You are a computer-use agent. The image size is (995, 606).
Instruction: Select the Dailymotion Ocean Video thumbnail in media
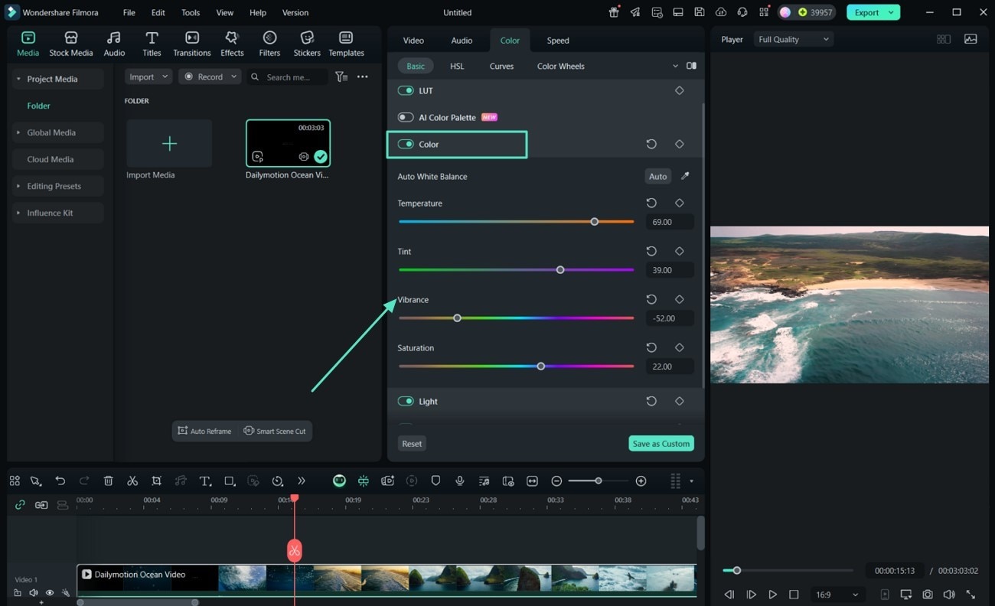click(288, 143)
